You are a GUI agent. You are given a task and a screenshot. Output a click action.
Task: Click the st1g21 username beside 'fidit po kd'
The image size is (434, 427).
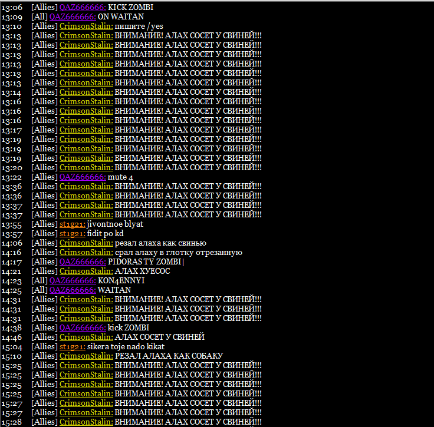pos(73,234)
